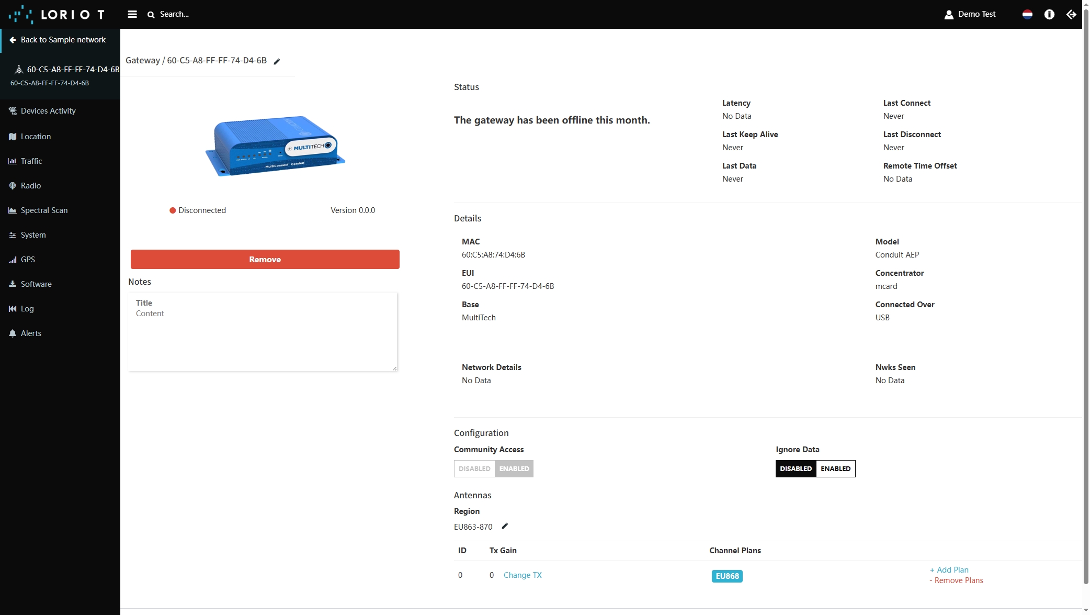
Task: Click the EU868 channel plan badge
Action: (x=726, y=576)
